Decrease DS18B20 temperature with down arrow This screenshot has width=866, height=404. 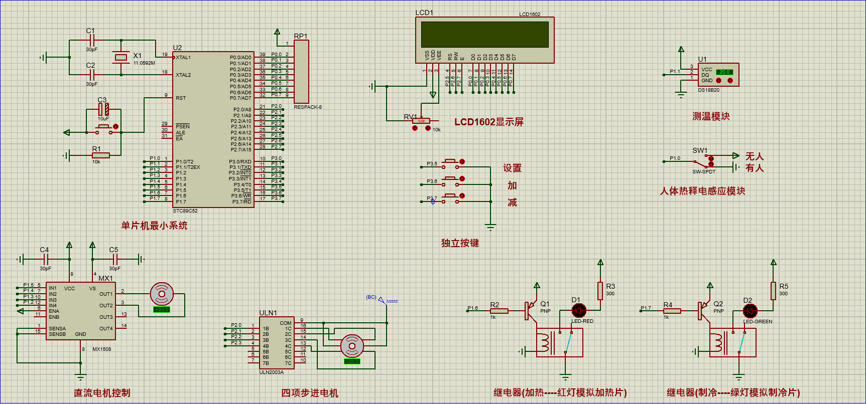[x=718, y=80]
